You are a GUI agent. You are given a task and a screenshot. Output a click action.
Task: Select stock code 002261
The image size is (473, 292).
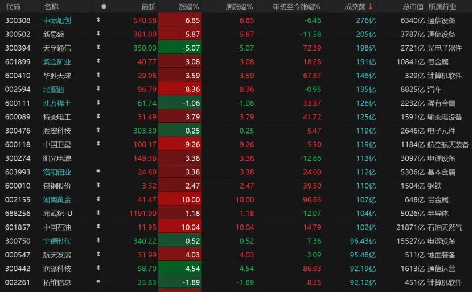(18, 282)
